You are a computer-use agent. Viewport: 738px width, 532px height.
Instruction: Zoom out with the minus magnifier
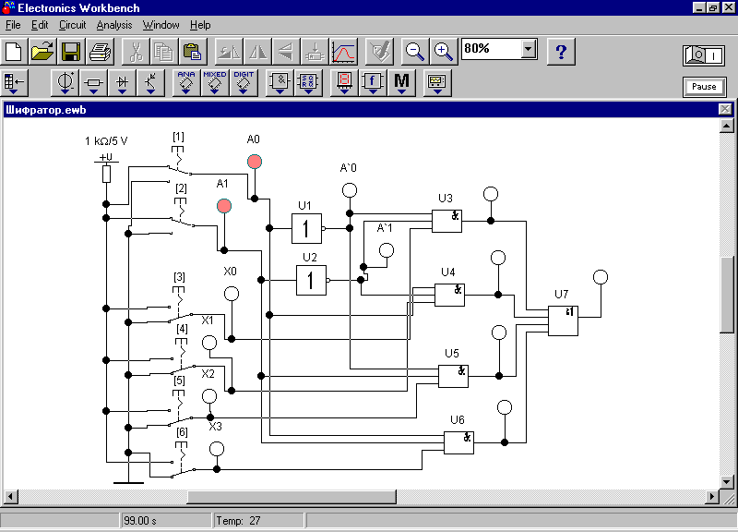pyautogui.click(x=414, y=52)
